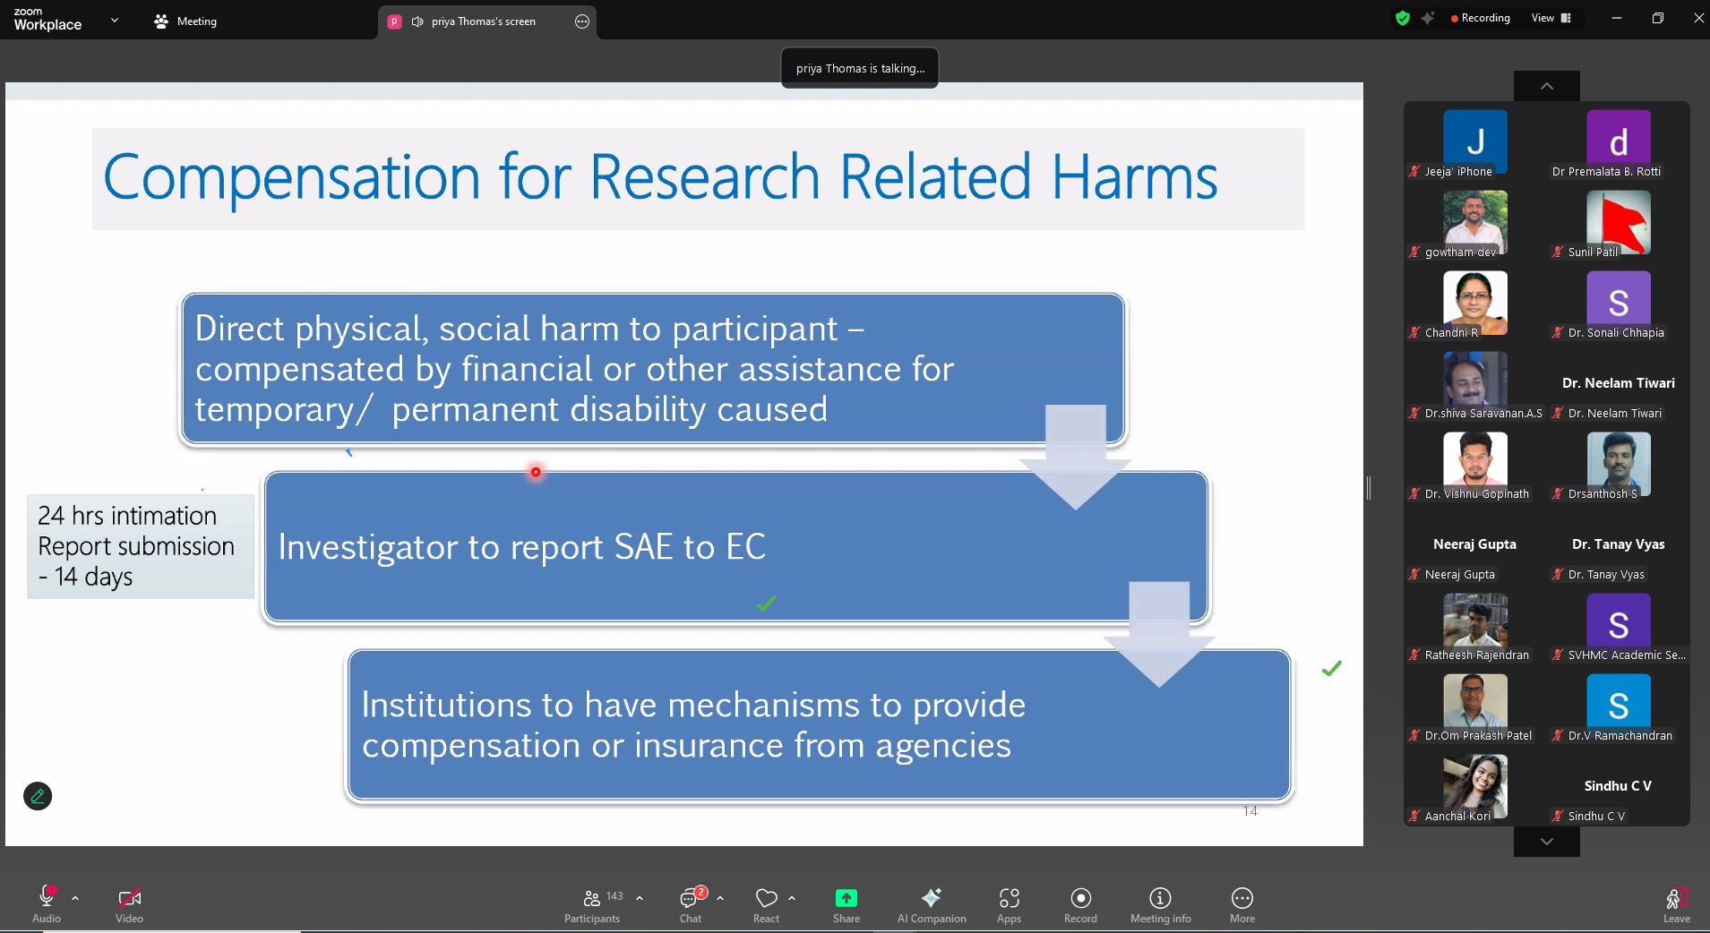Image resolution: width=1710 pixels, height=933 pixels.
Task: Expand audio settings arrow next to Audio
Action: 75,897
